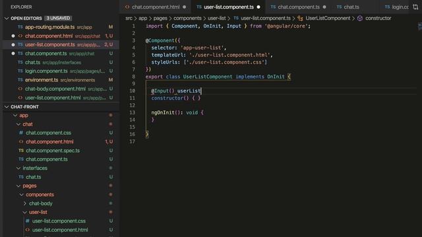Click the user-list breadcrumb folder
The width and height of the screenshot is (422, 237).
[x=217, y=18]
